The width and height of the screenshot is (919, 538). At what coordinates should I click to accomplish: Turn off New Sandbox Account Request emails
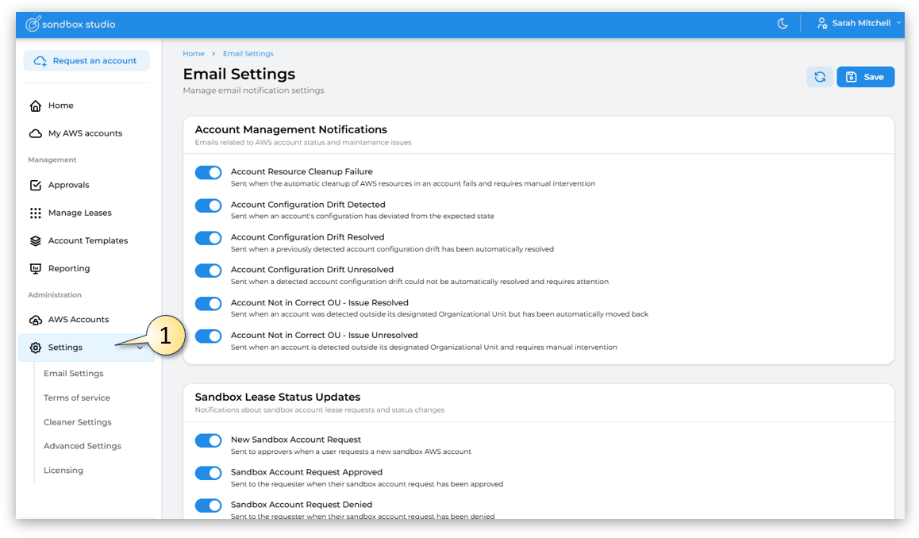(209, 440)
